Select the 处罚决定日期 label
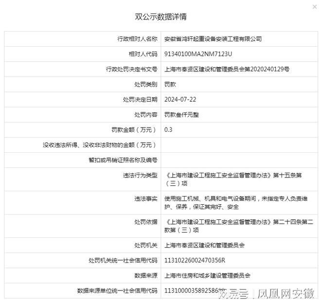 click(140, 100)
